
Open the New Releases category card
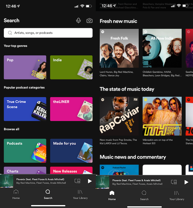tap(71, 170)
